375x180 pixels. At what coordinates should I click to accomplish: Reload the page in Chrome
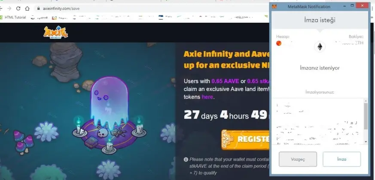[18, 8]
